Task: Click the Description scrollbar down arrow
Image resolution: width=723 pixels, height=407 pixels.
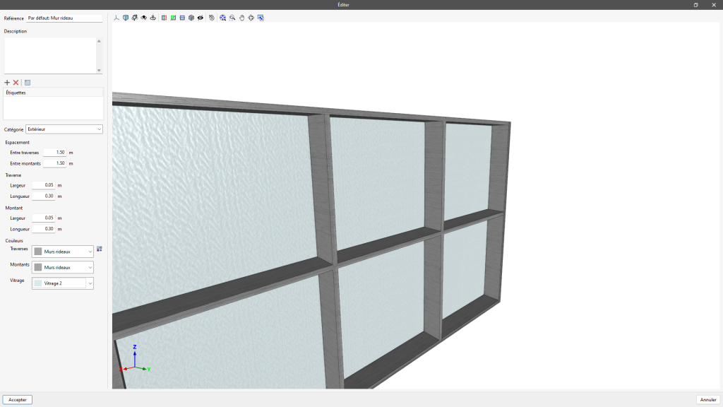Action: 99,70
